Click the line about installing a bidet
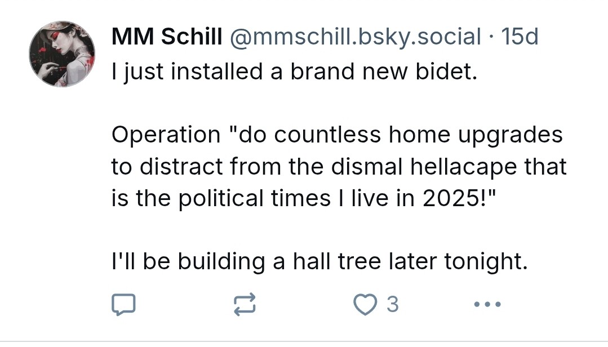This screenshot has height=347, width=608. pyautogui.click(x=294, y=71)
